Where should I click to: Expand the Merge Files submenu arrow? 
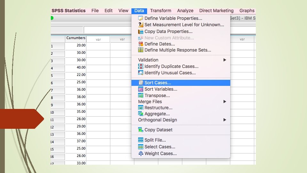click(225, 102)
